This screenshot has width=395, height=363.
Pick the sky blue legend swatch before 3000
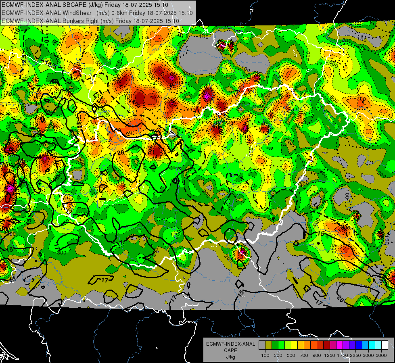pos(365,345)
